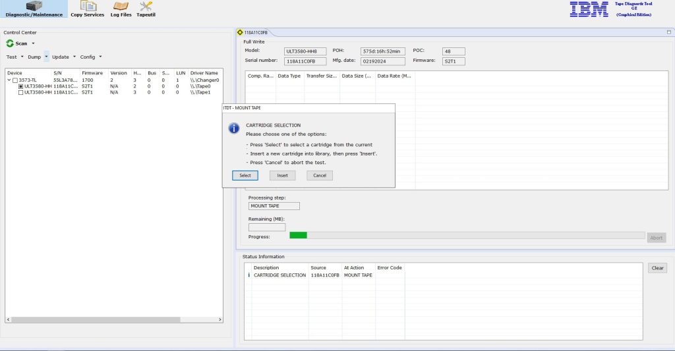675x351 pixels.
Task: Click the Test menu button
Action: (x=12, y=57)
